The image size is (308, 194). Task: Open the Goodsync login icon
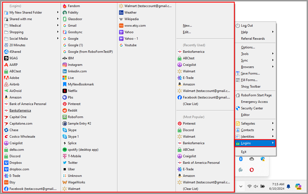[x=65, y=32]
